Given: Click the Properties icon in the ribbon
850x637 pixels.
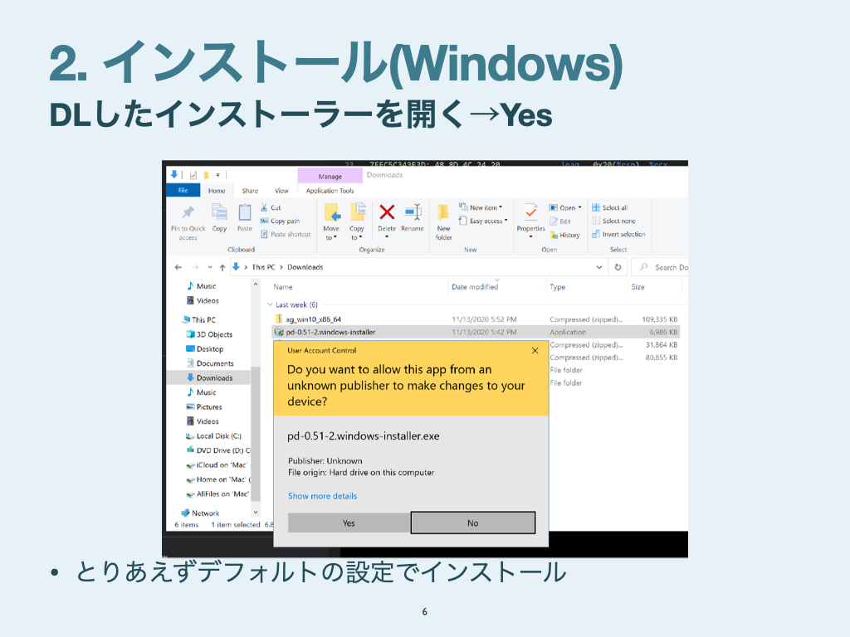Looking at the screenshot, I should click(x=530, y=212).
